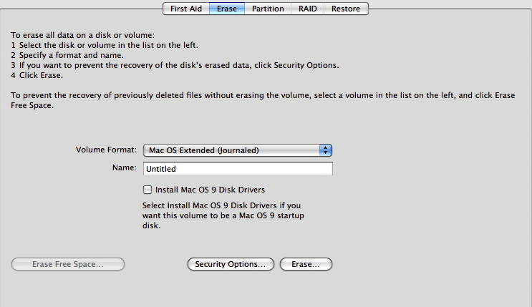Click the 'Volume Format:' label
The image size is (532, 307).
pos(106,150)
